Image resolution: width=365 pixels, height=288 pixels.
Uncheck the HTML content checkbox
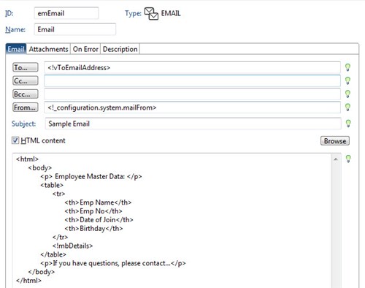[x=15, y=140]
